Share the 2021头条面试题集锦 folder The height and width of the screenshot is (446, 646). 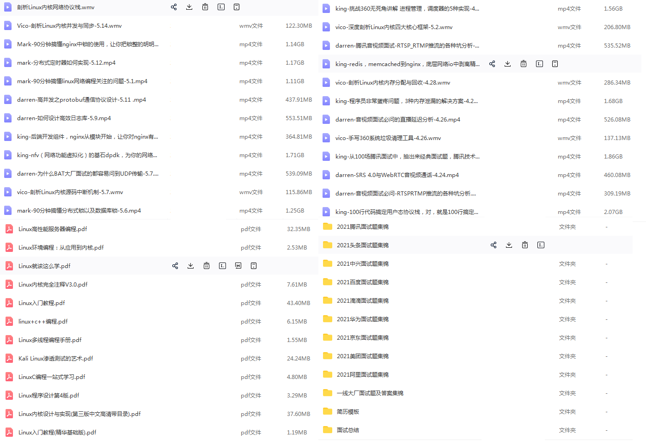coord(494,245)
